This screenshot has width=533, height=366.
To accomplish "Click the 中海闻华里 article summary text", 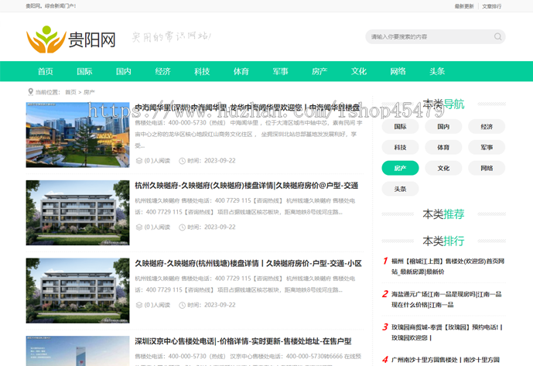I will tap(248, 134).
